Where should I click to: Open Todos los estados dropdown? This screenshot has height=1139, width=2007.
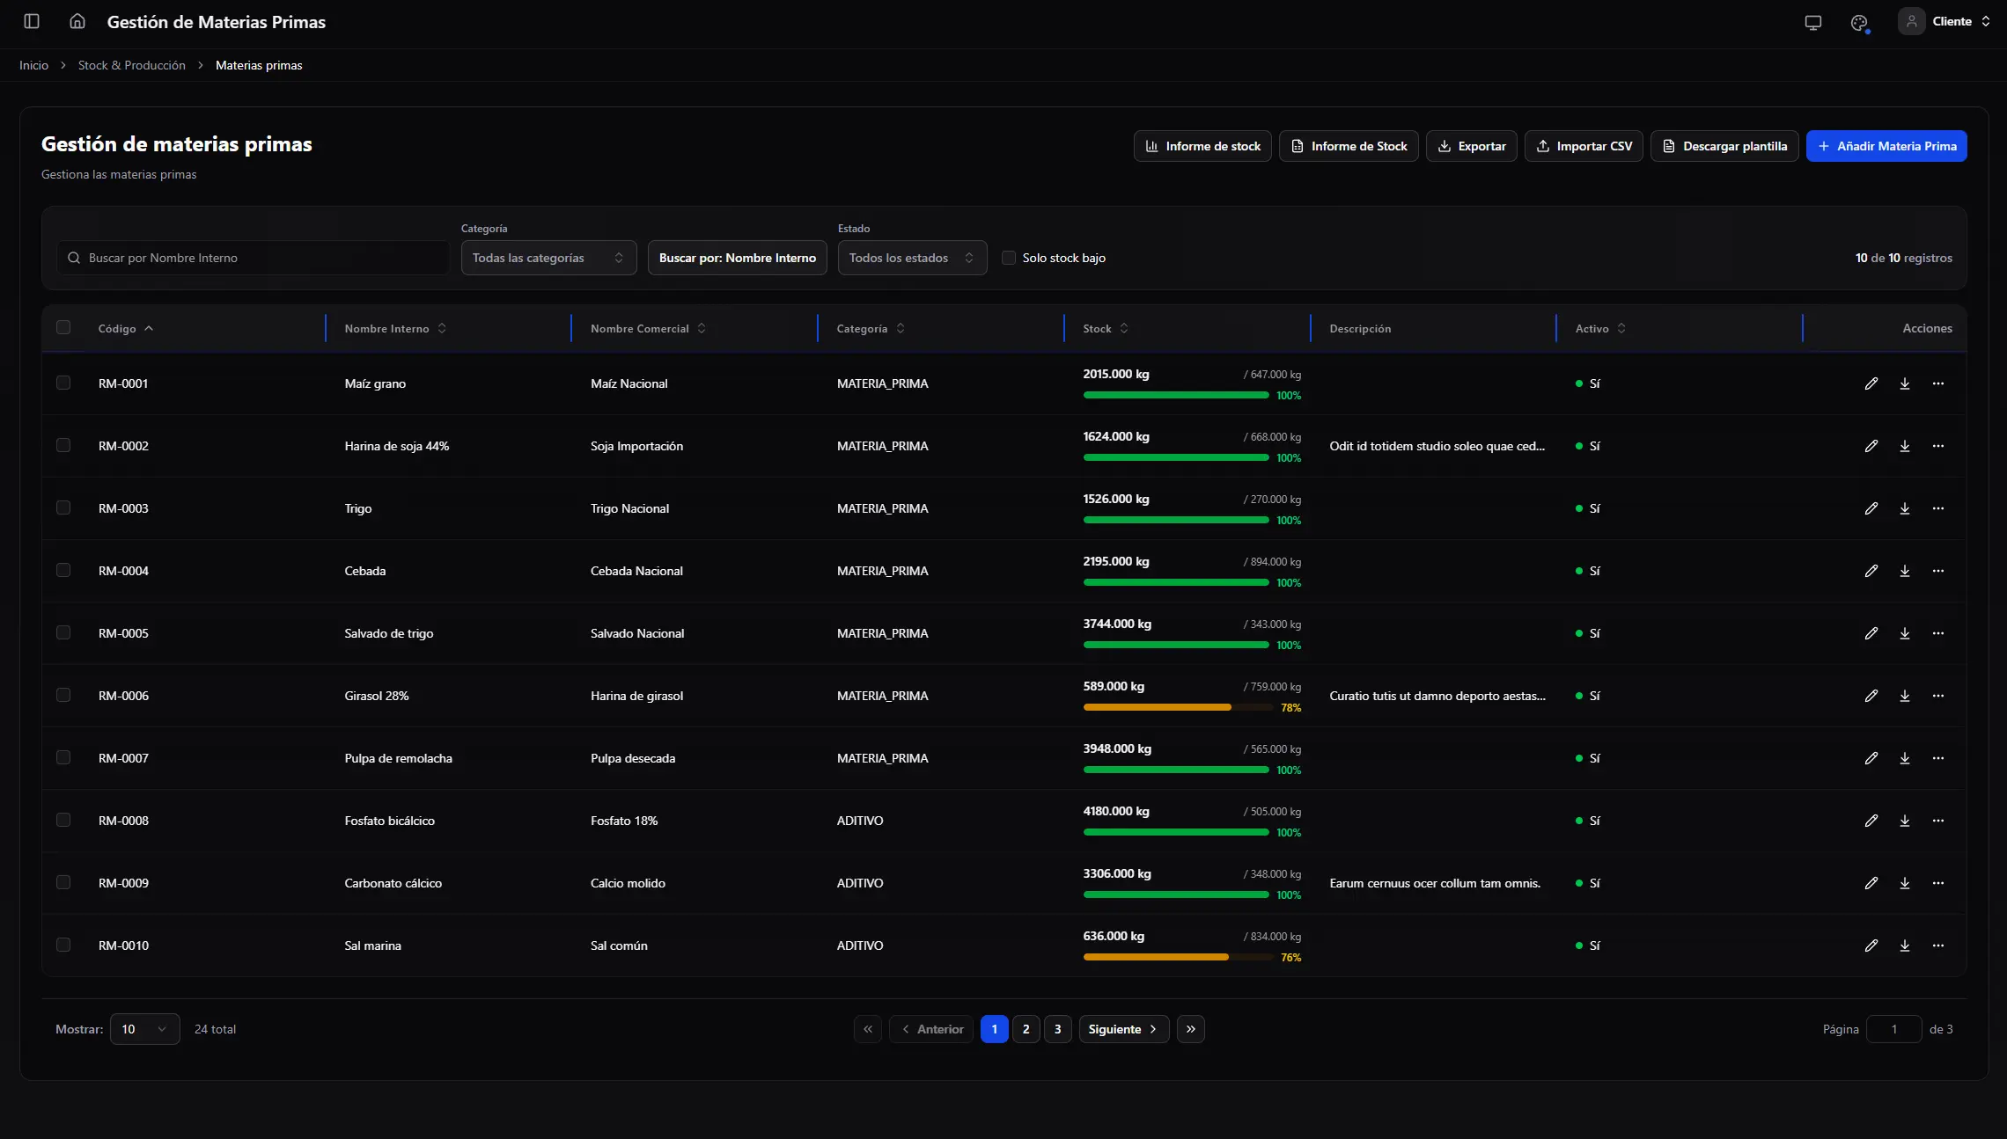click(x=912, y=258)
